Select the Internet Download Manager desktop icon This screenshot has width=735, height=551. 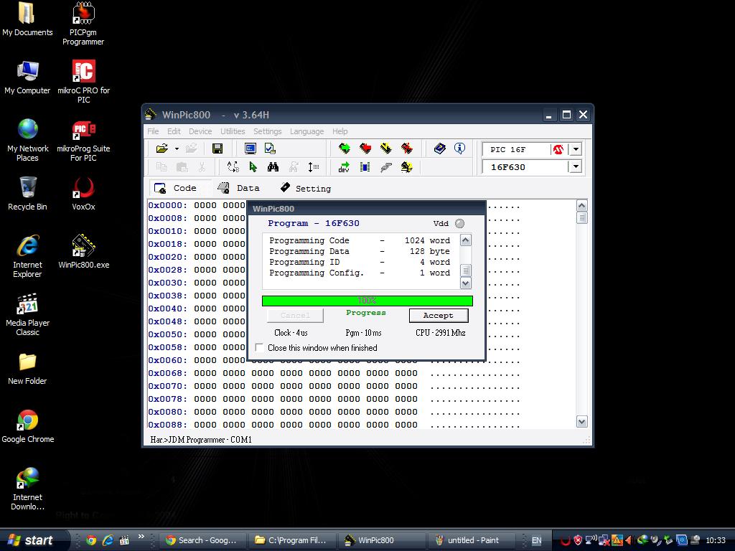click(28, 489)
